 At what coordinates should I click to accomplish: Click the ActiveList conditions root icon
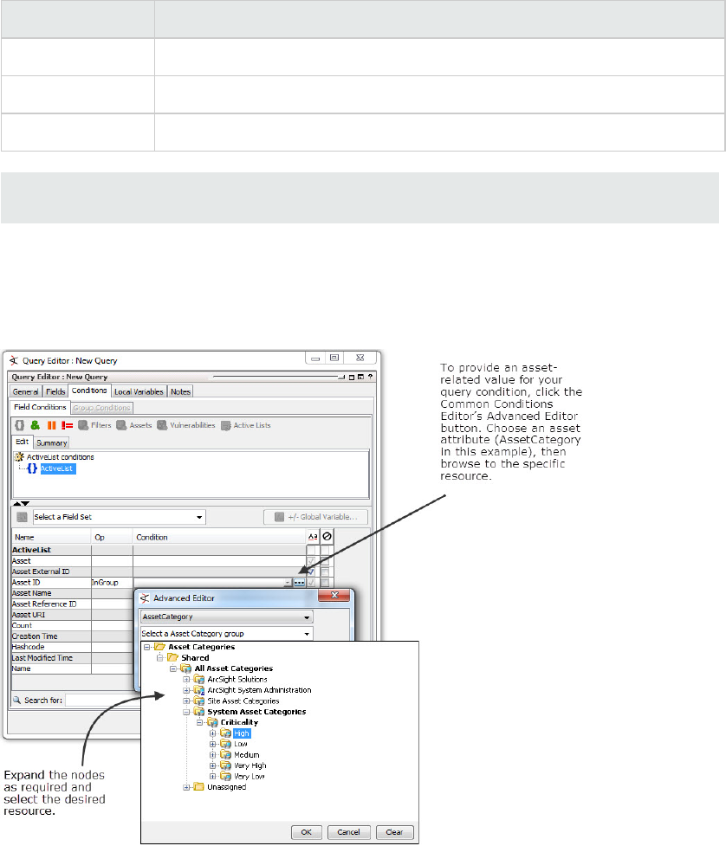(19, 457)
